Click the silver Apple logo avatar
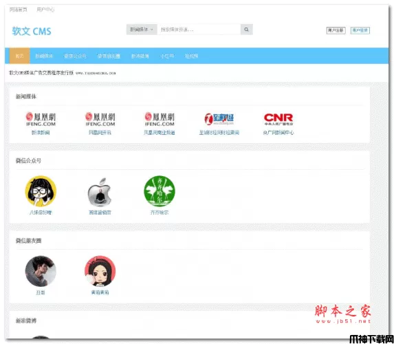394x344 pixels. click(x=100, y=192)
